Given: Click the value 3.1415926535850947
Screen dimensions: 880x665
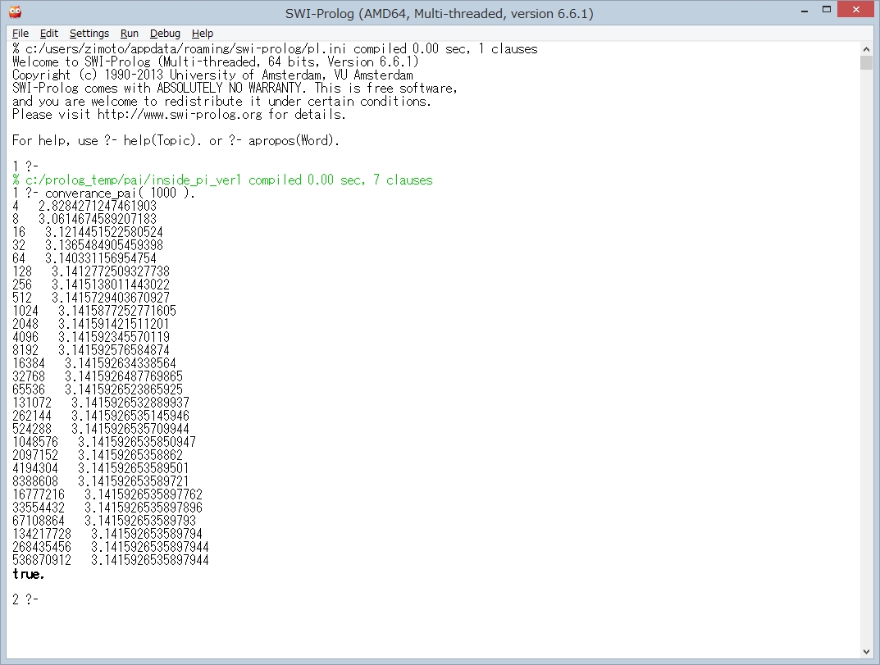Looking at the screenshot, I should 137,442.
